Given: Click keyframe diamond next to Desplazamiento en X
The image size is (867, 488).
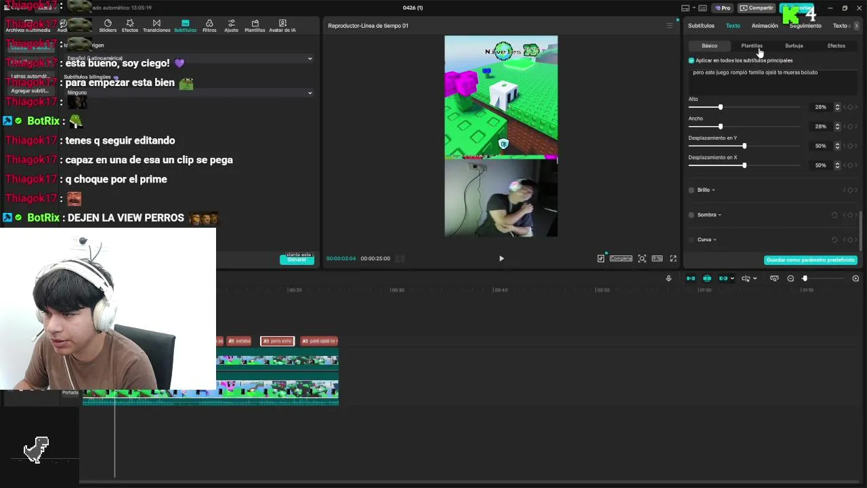Looking at the screenshot, I should [x=850, y=165].
